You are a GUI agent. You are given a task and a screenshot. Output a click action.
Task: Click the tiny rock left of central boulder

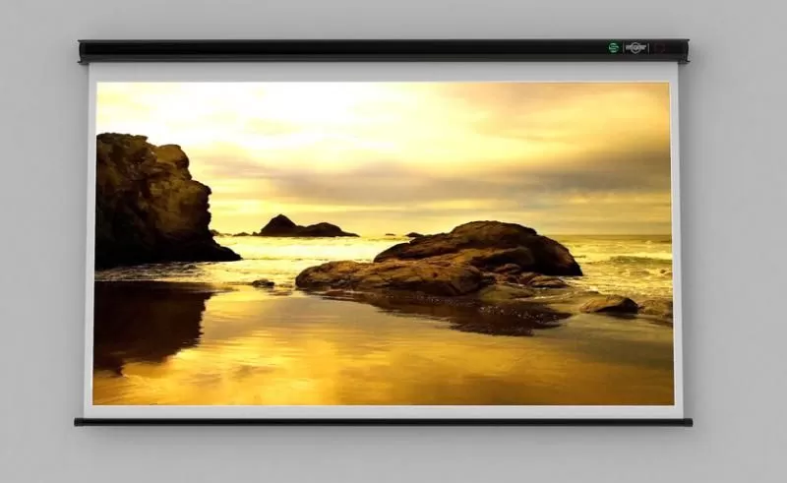263,283
